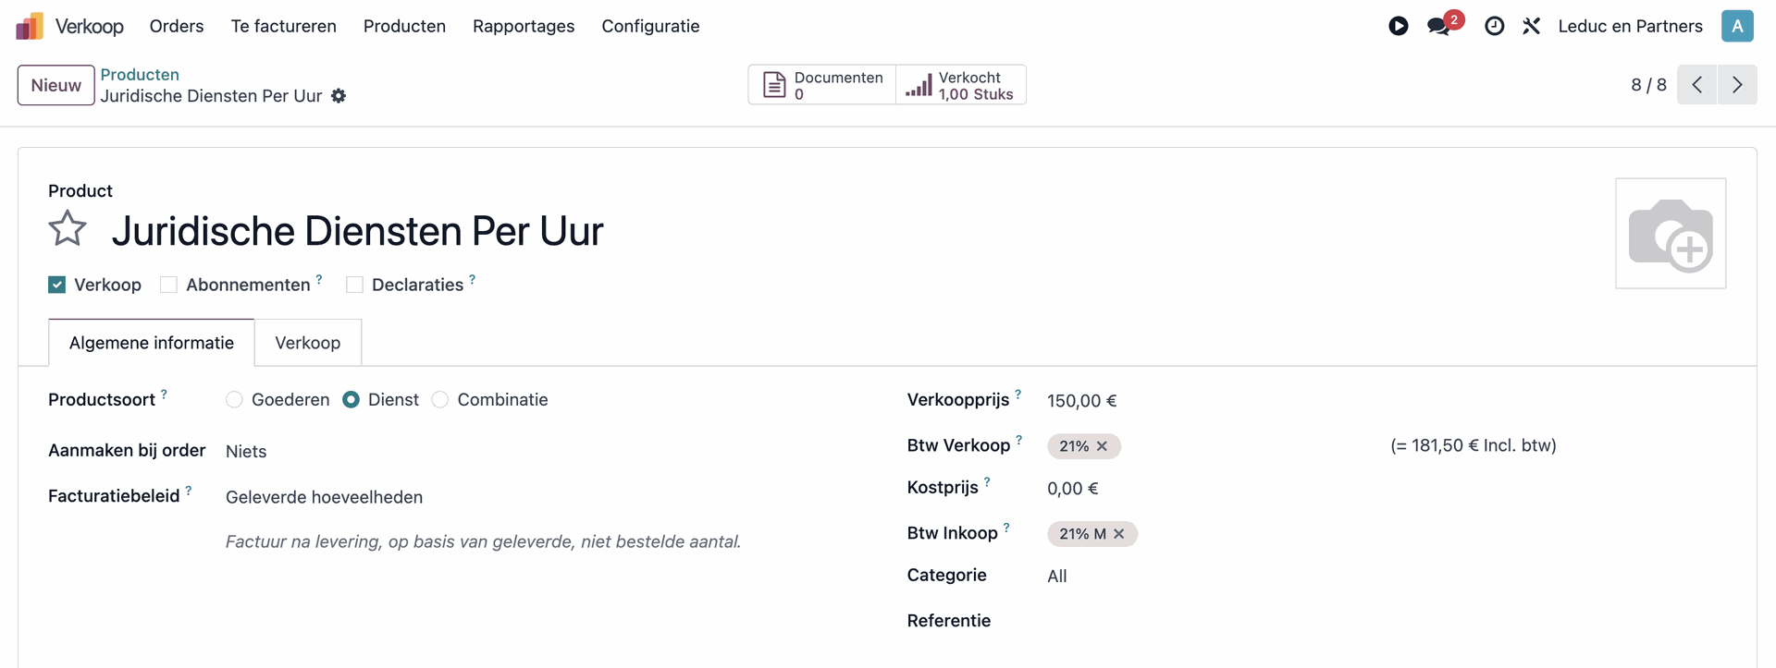Select the Goederen product type
Screen dimensions: 1776x668
click(x=234, y=400)
